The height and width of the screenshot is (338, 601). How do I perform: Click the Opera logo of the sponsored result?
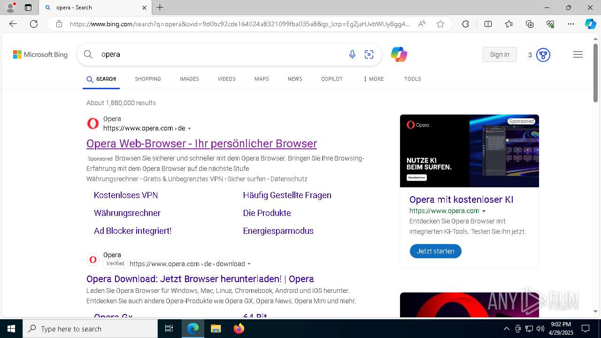[x=93, y=123]
